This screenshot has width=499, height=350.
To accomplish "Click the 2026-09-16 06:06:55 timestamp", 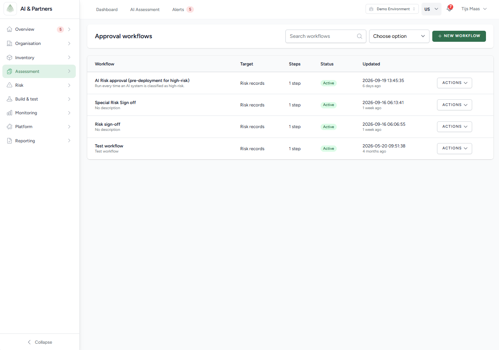I will click(x=384, y=124).
